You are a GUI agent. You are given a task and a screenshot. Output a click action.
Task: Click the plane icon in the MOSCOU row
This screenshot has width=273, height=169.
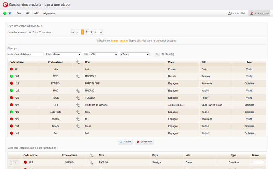[x=78, y=76]
